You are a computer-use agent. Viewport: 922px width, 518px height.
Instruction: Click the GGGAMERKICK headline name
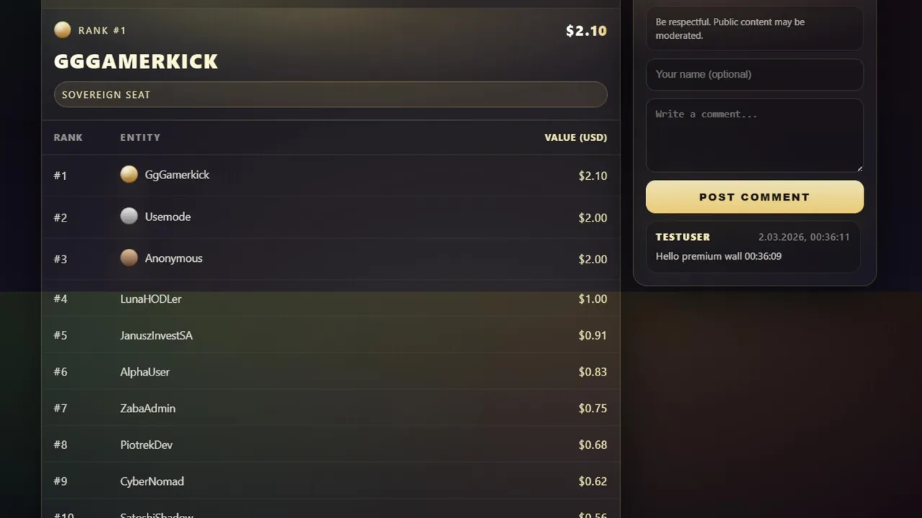coord(136,62)
